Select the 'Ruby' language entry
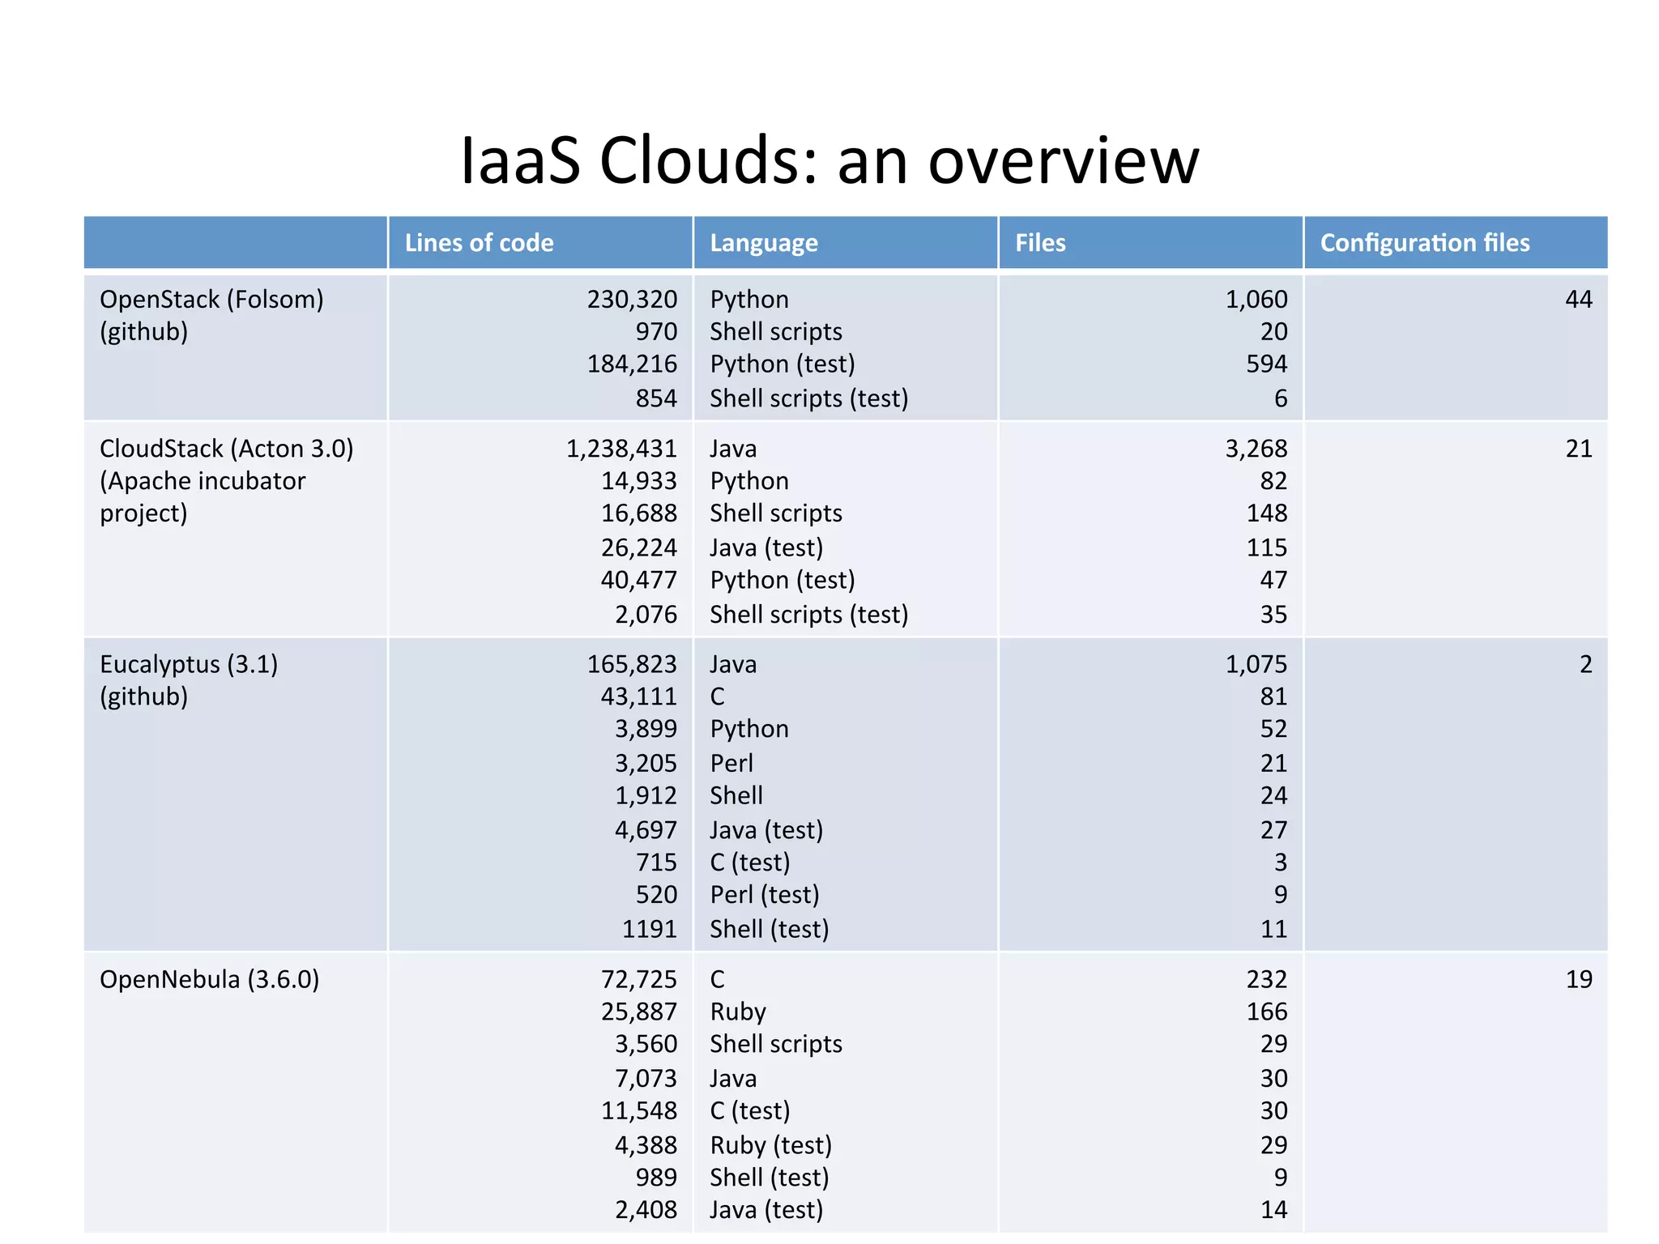 [737, 1012]
